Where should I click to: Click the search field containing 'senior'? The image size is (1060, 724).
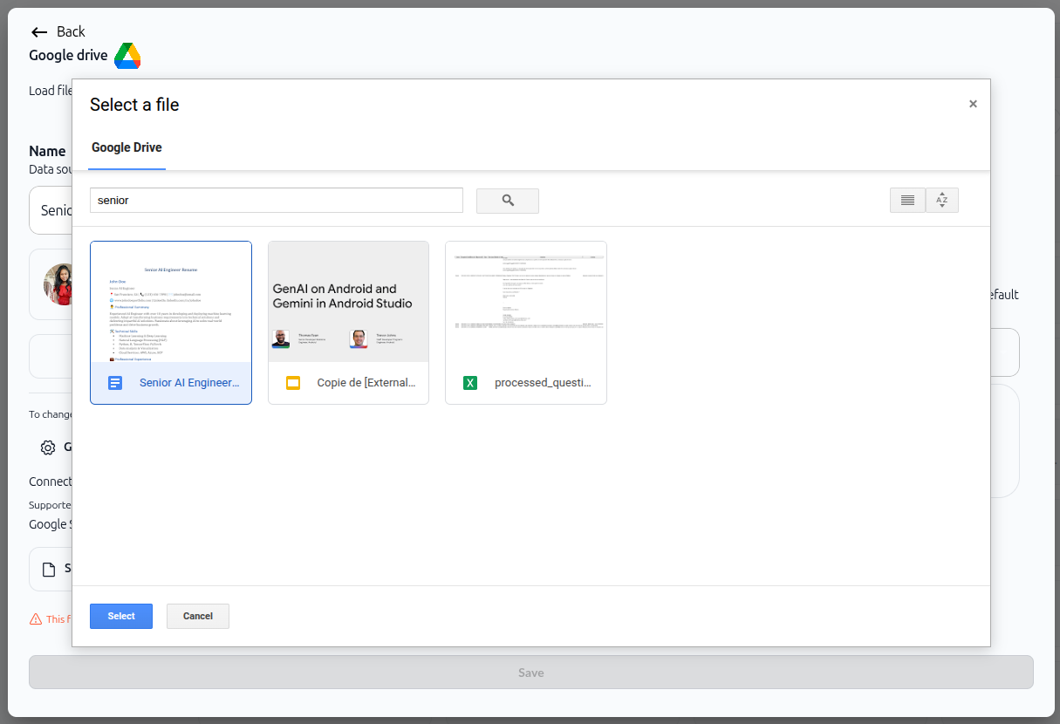click(277, 200)
